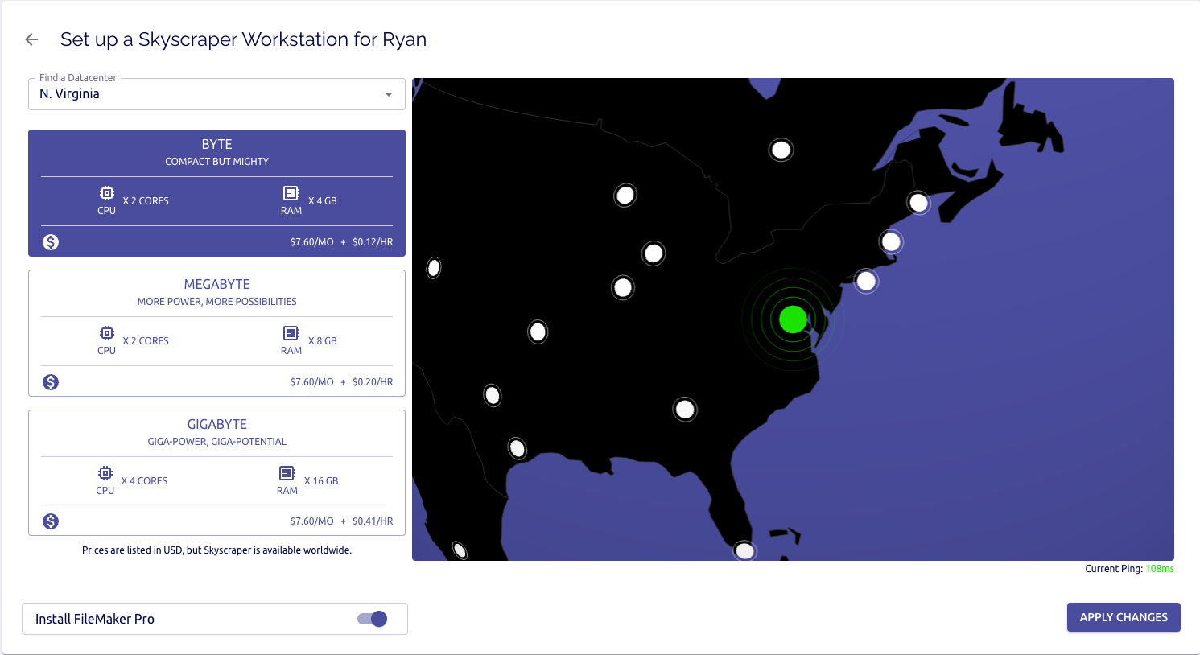Click the 'COMPACT BUT MIGHTY' tagline

(217, 162)
